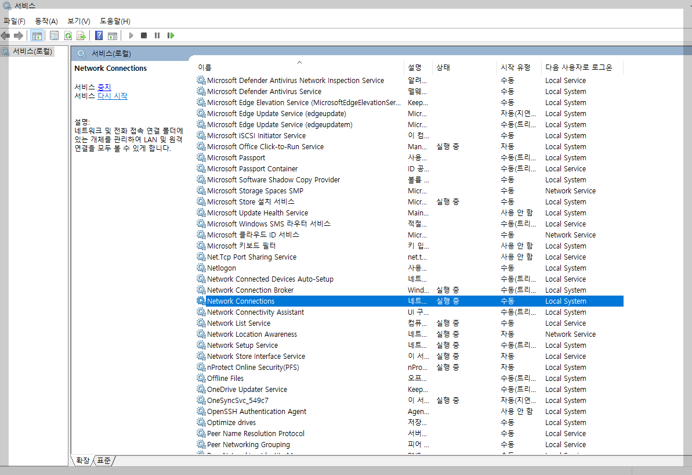This screenshot has width=692, height=475.
Task: Open the 파일(F) menu
Action: pos(15,21)
